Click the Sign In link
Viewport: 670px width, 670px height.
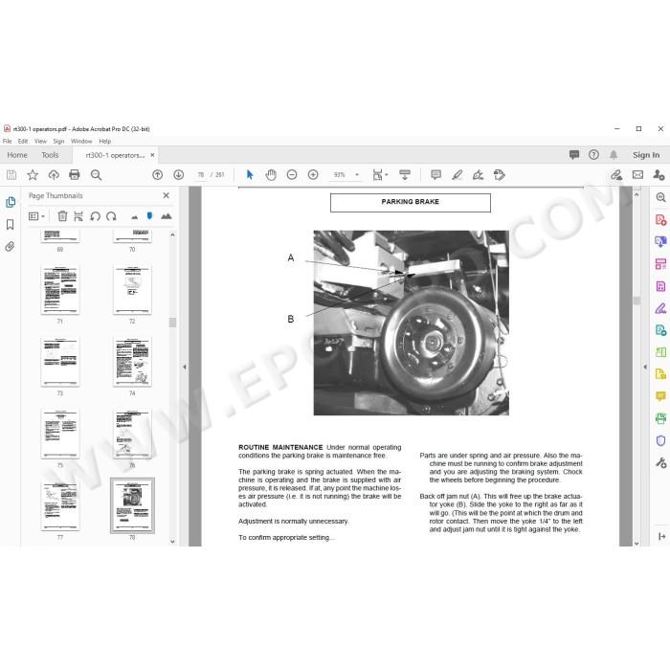pos(646,155)
